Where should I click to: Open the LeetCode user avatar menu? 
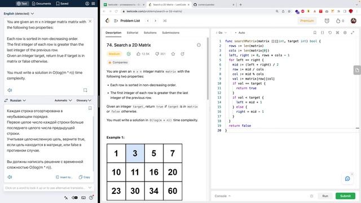tap(354, 21)
